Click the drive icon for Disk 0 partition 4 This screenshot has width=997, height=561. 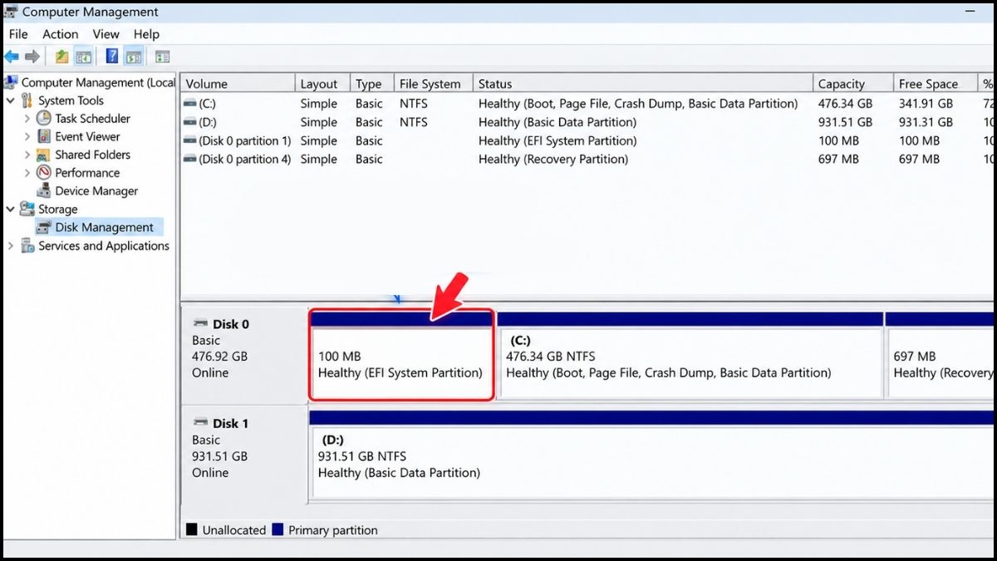[189, 159]
